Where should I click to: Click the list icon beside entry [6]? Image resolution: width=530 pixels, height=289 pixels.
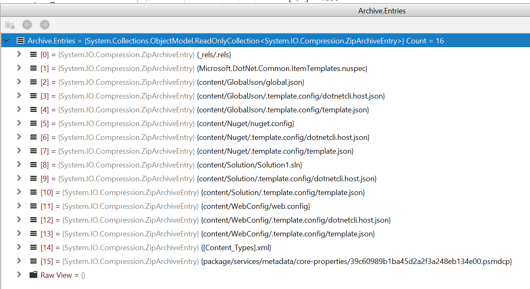click(34, 137)
